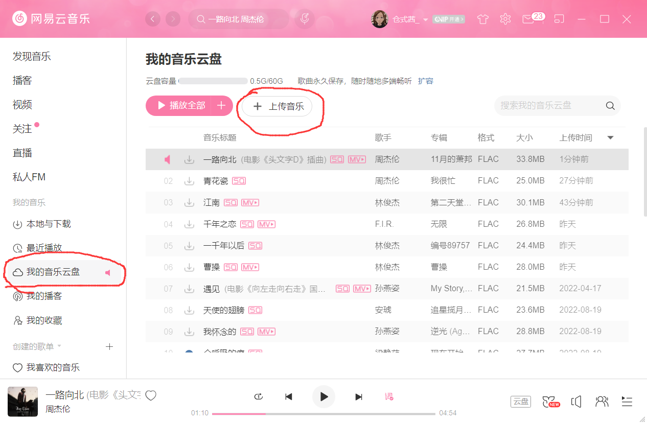Viewport: 647px width, 424px height.
Task: Open 私人FM in the sidebar
Action: (29, 177)
